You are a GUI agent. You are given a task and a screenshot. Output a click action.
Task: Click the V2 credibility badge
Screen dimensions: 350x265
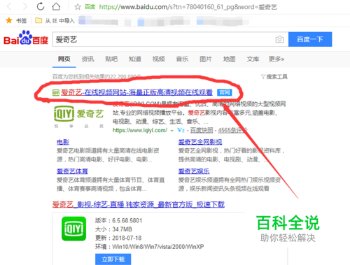[181, 130]
